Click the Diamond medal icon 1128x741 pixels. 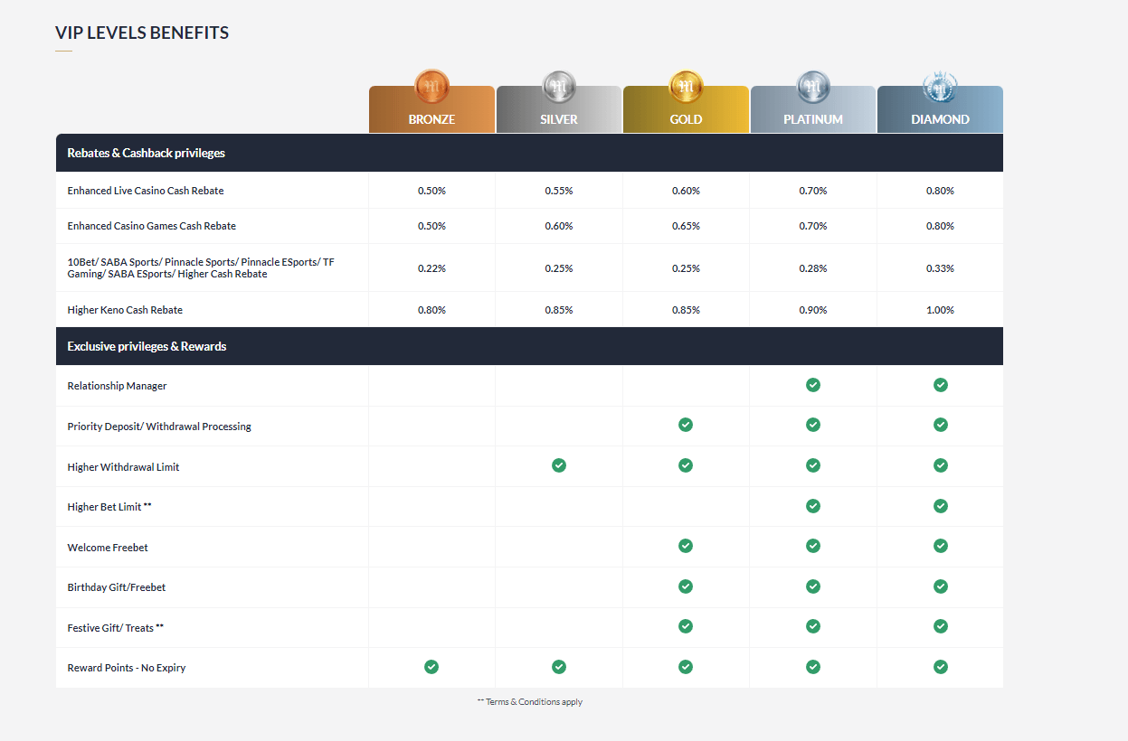click(x=940, y=86)
